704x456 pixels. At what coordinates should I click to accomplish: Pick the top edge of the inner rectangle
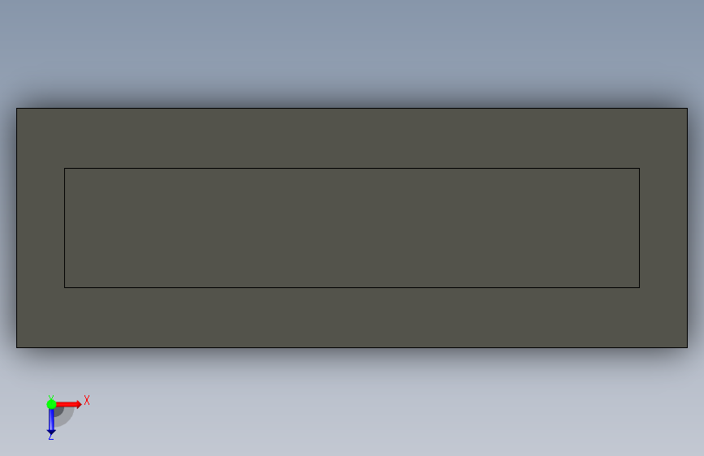pyautogui.click(x=352, y=168)
